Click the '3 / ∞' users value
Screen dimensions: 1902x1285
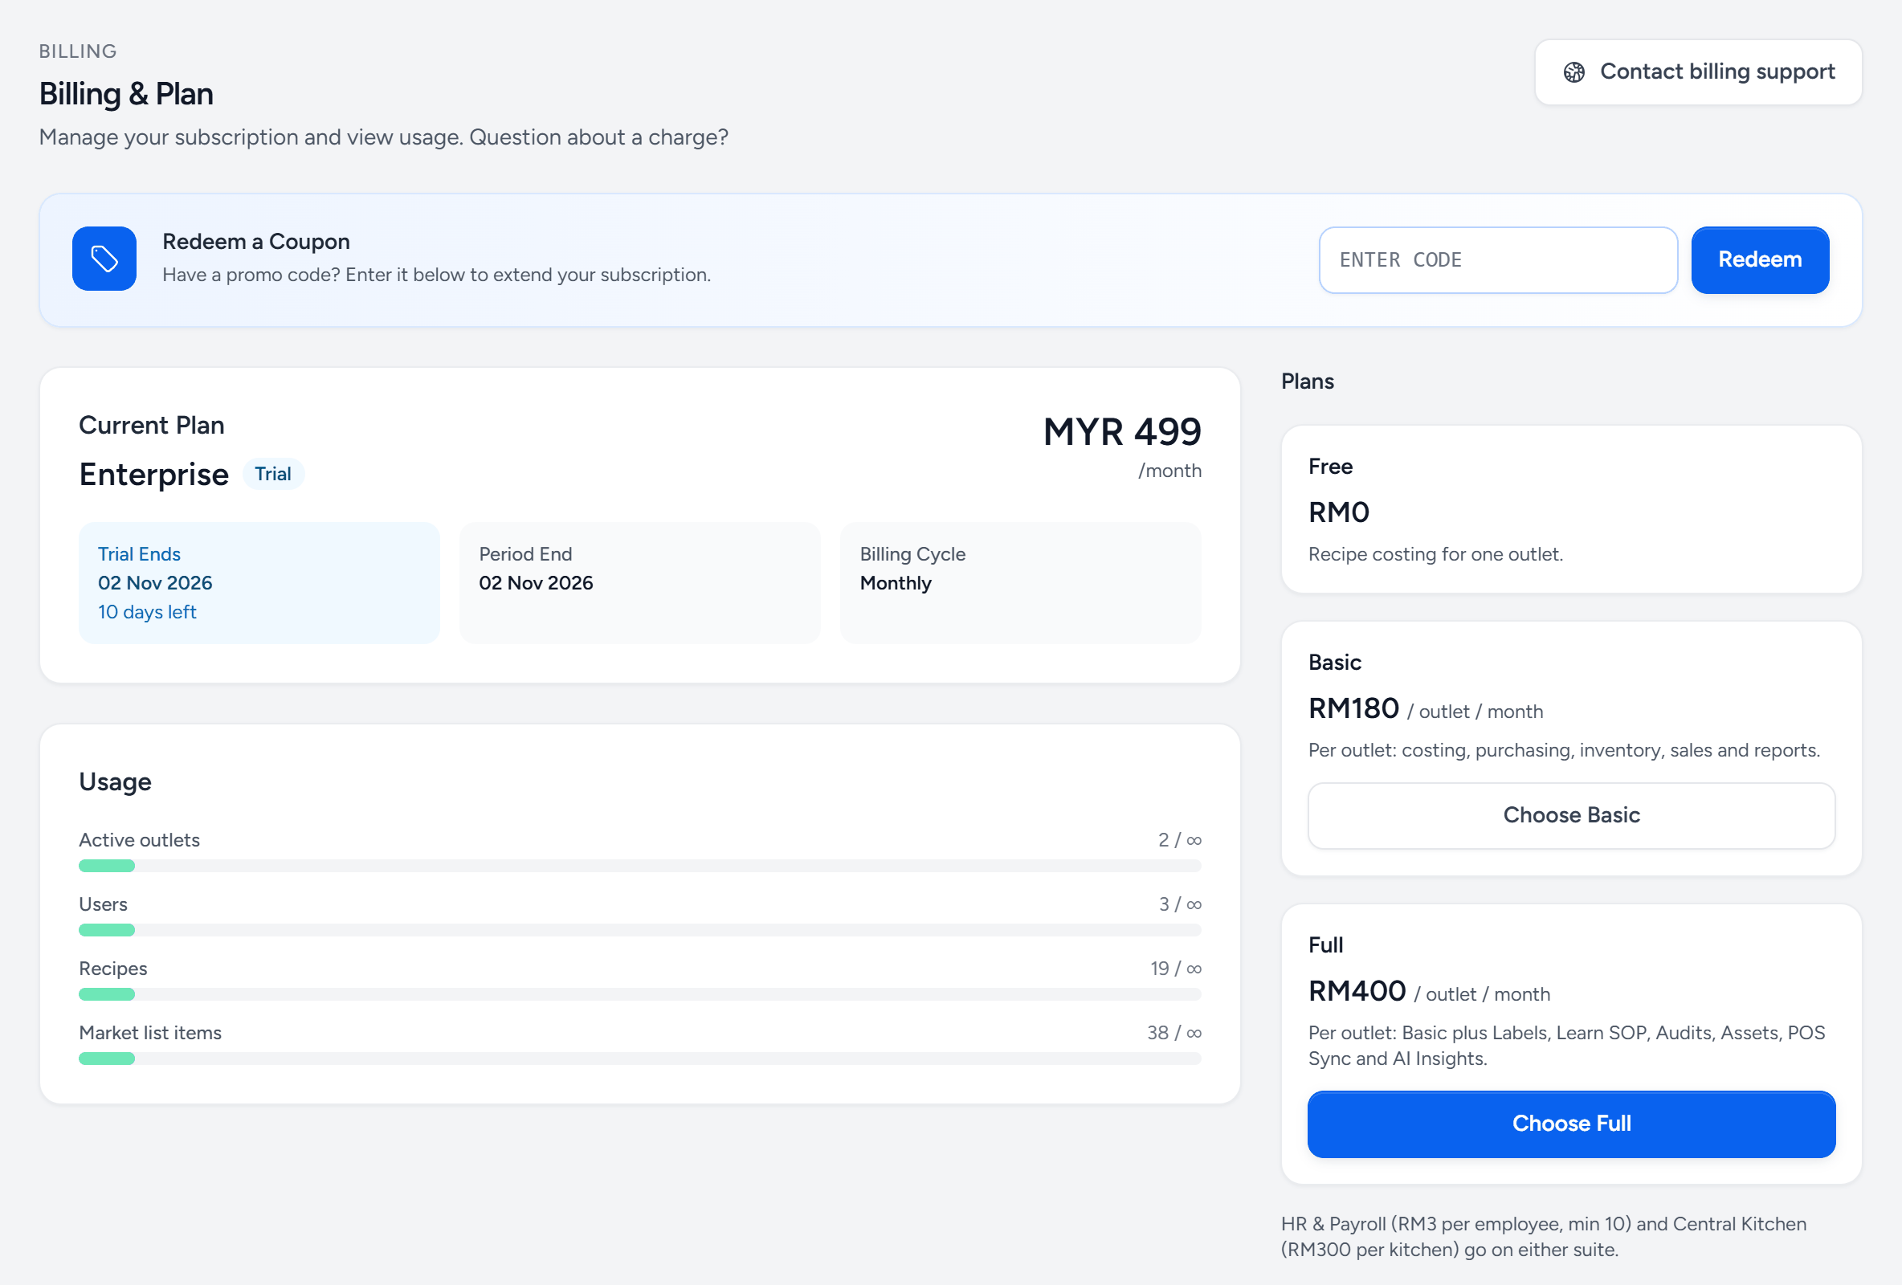coord(1179,904)
